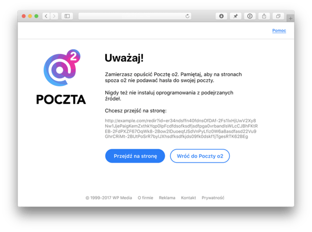The width and height of the screenshot is (312, 232).
Task: Click the Przejdź na stronę button
Action: tap(135, 156)
